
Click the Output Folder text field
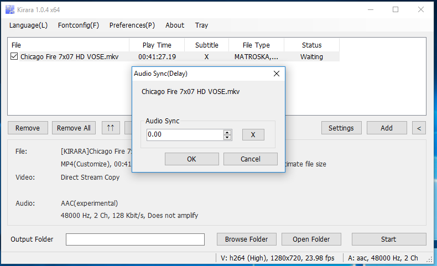point(135,239)
